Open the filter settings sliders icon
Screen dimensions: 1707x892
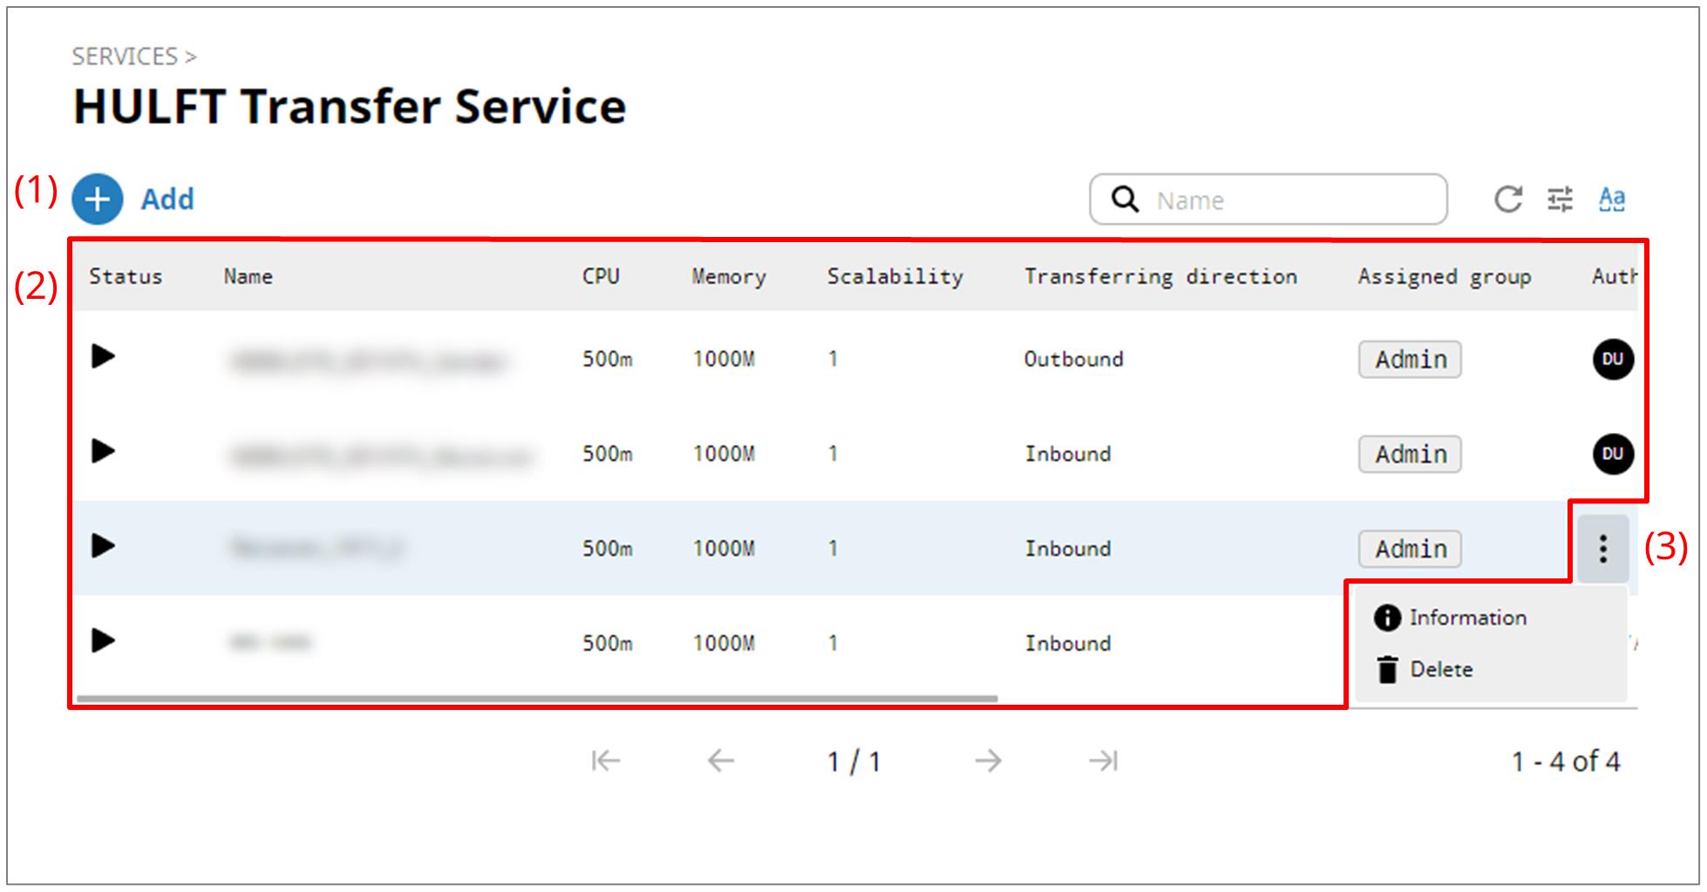click(1560, 199)
